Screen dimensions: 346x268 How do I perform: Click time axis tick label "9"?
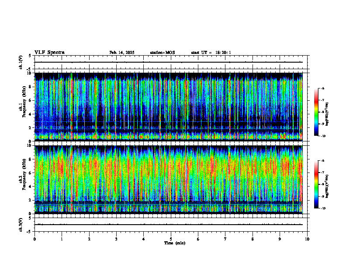(280, 239)
